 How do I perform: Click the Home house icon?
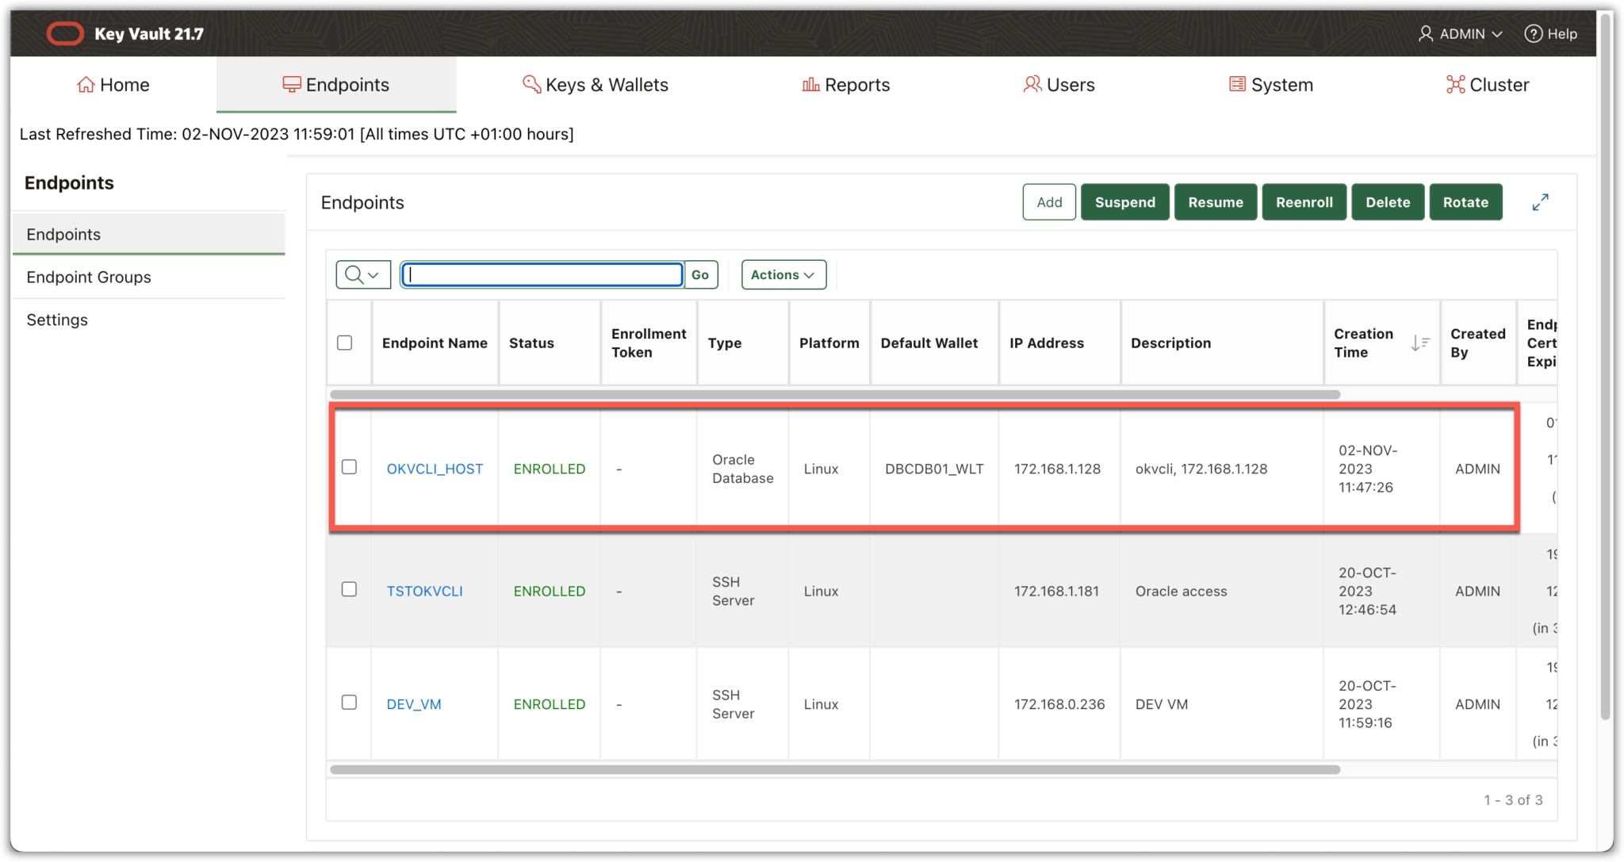86,85
